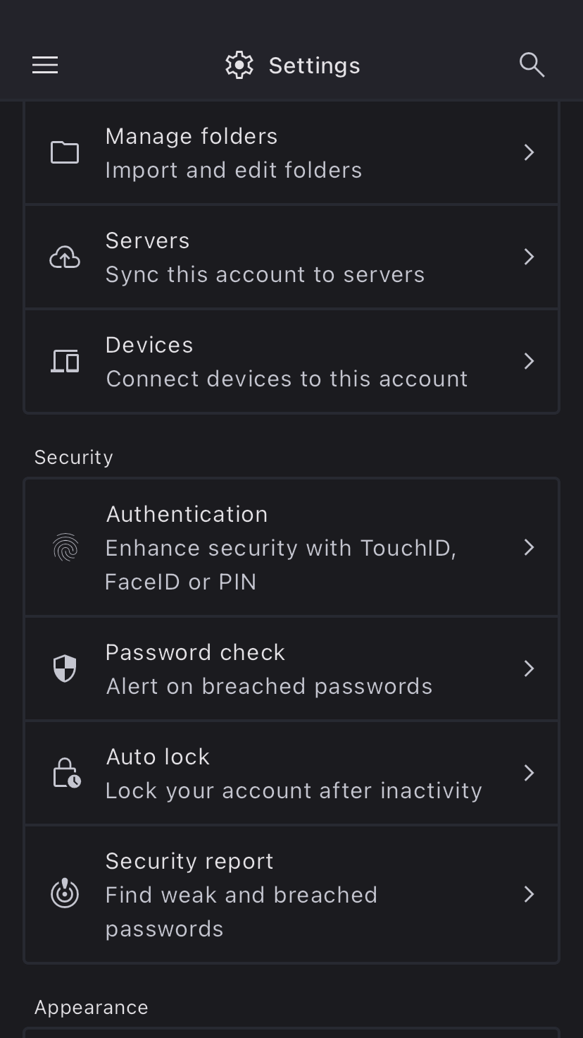Screen dimensions: 583x1038
Task: Click the Servers cloud upload icon
Action: pyautogui.click(x=65, y=257)
